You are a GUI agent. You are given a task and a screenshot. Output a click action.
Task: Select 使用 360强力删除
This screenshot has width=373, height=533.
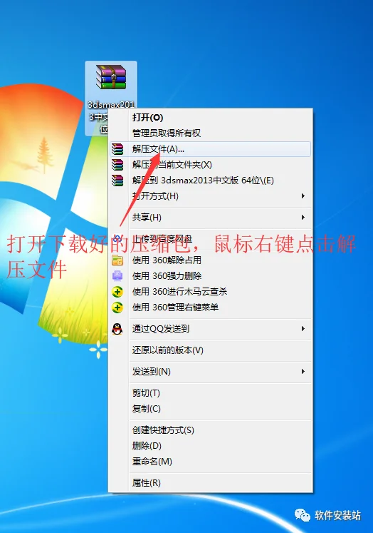pos(210,275)
